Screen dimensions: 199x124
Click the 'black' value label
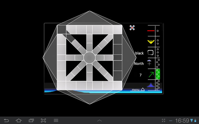point(139,53)
